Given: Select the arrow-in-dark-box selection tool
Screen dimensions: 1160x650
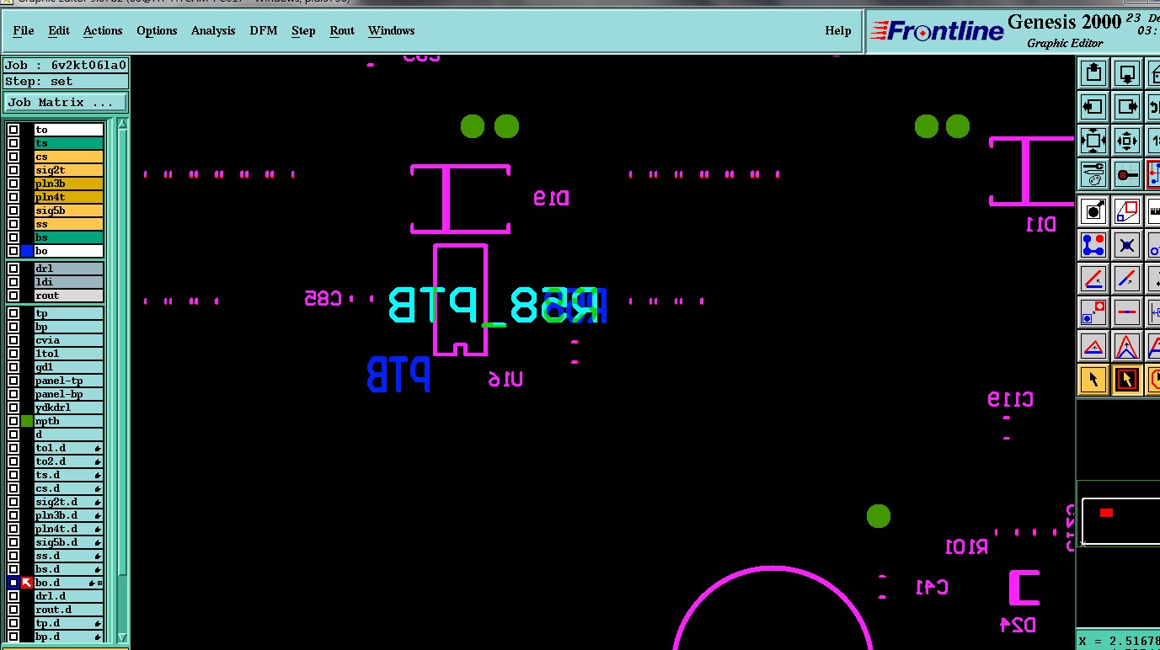Looking at the screenshot, I should (x=1127, y=380).
